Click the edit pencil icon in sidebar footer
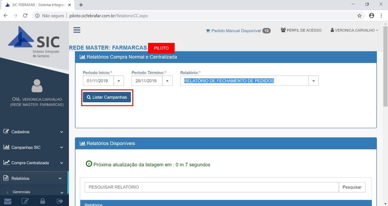The width and height of the screenshot is (388, 206). click(x=25, y=201)
